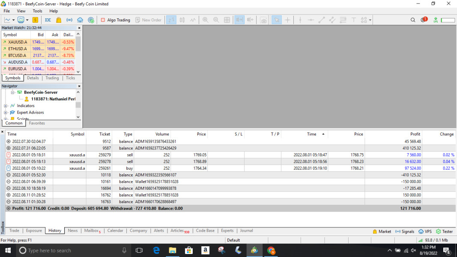
Task: Click the VPS cloud toolbar icon
Action: click(80, 20)
